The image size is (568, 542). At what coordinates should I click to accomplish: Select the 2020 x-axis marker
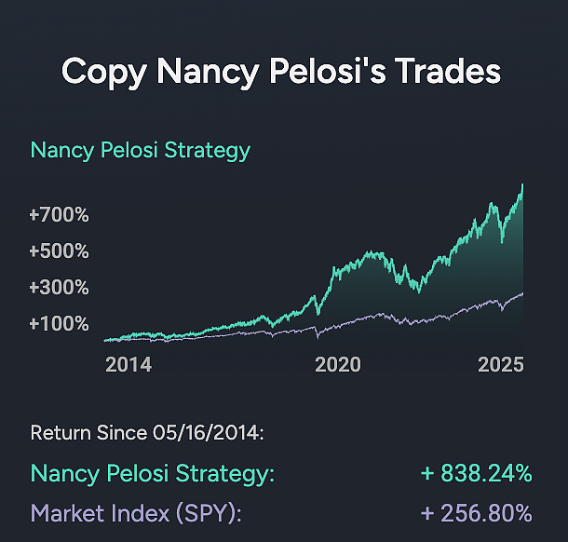pos(338,365)
